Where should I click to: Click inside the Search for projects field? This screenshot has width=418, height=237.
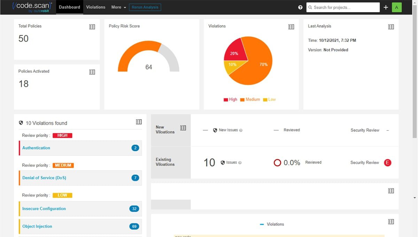[343, 7]
